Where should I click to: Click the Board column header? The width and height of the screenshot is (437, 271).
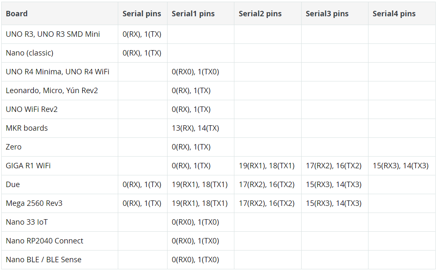[17, 13]
